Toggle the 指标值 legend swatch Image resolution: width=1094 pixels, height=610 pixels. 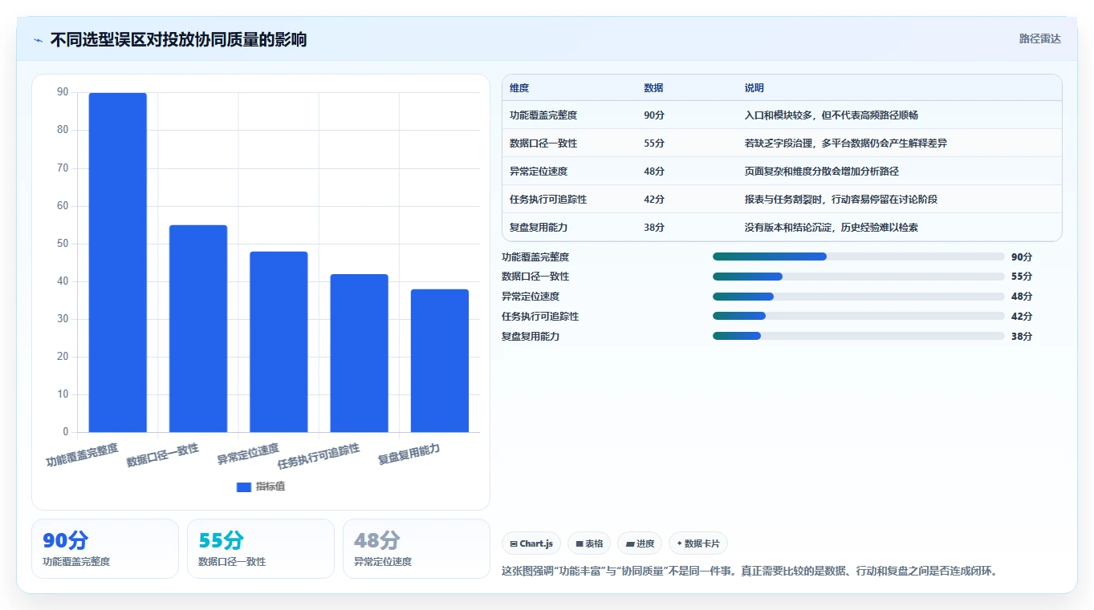point(244,487)
